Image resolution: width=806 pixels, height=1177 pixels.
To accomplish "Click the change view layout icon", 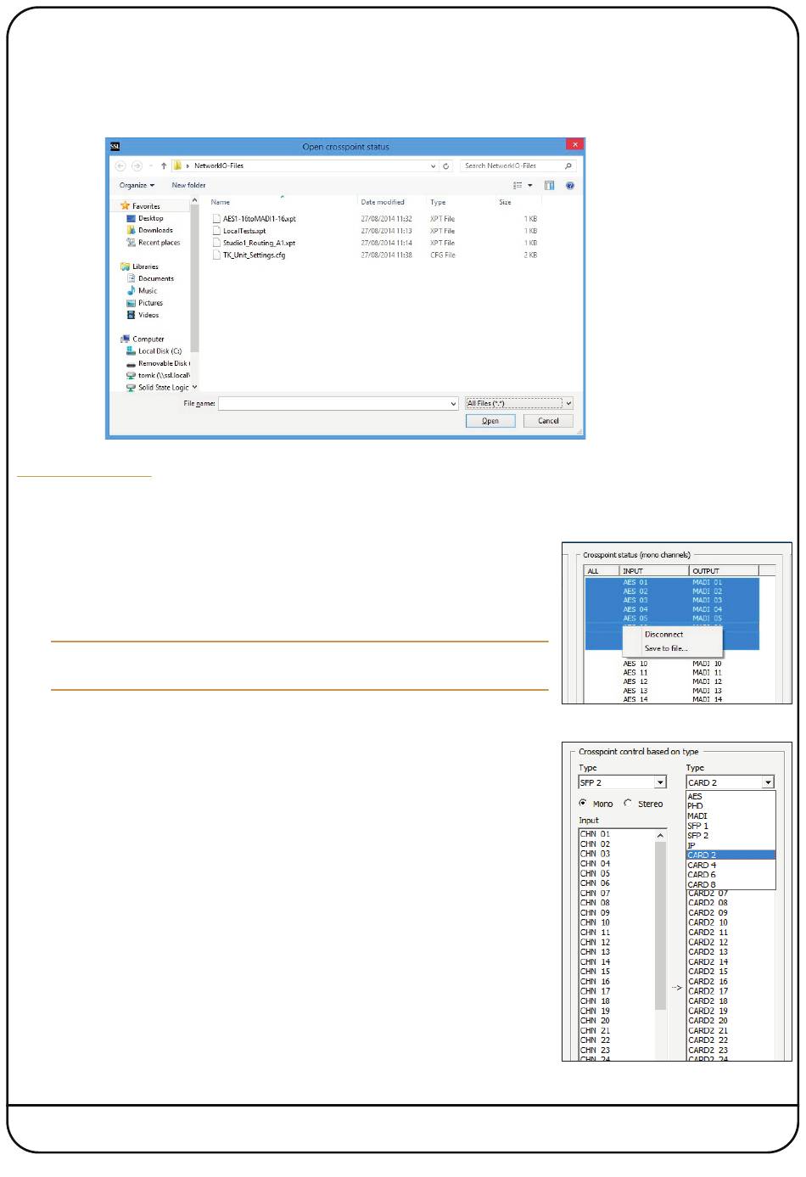I will [x=518, y=185].
